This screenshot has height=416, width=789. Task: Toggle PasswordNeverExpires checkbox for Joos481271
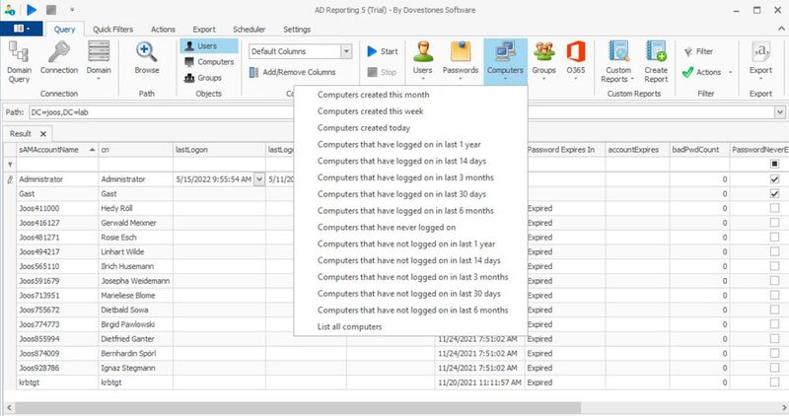pyautogui.click(x=774, y=238)
